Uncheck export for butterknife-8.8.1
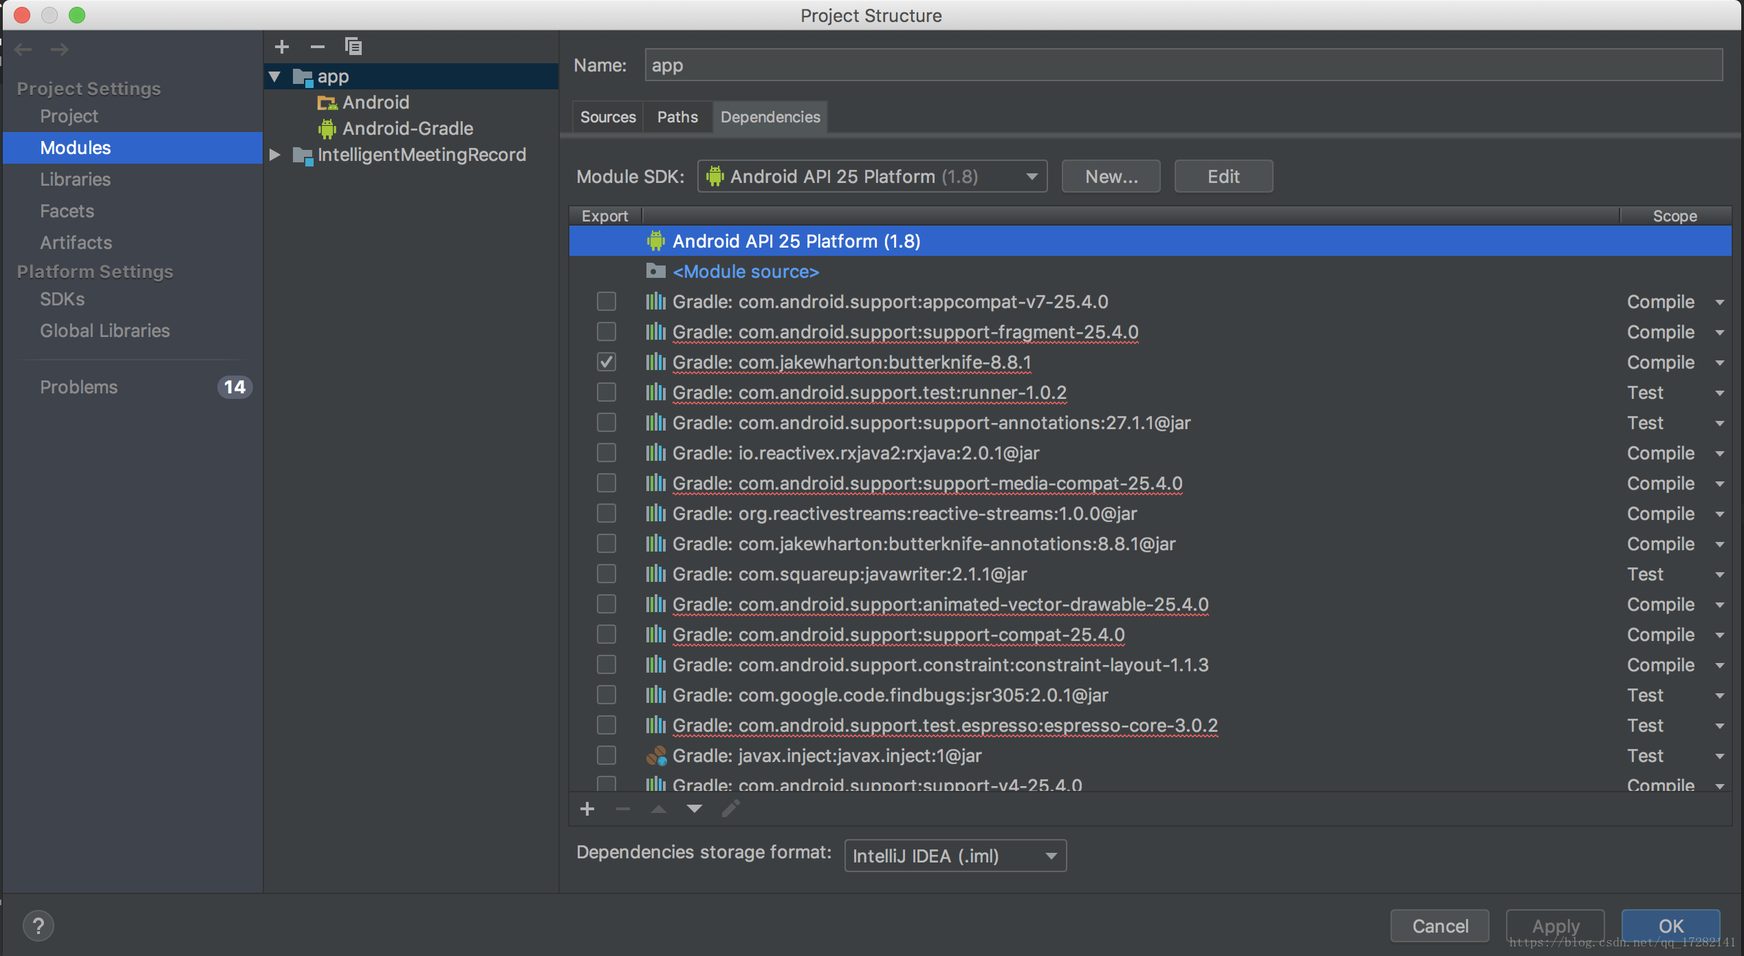 (607, 362)
